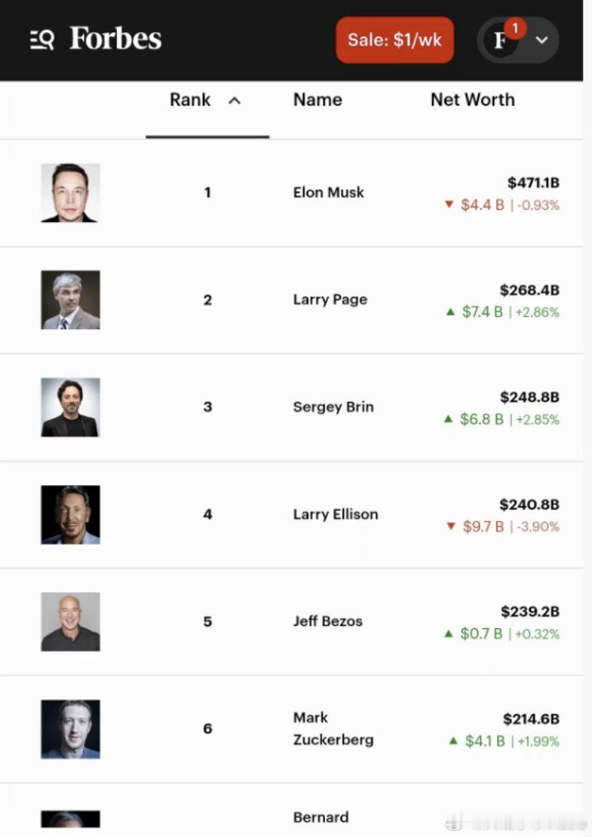This screenshot has width=592, height=837.
Task: Open the rank 3 profile photo
Action: (x=70, y=407)
